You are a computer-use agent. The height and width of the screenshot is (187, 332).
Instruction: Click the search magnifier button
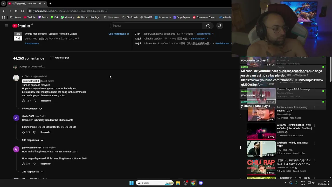208,26
